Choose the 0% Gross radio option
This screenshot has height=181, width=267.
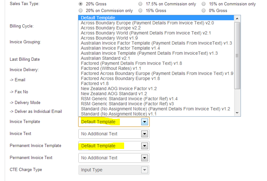[203, 11]
